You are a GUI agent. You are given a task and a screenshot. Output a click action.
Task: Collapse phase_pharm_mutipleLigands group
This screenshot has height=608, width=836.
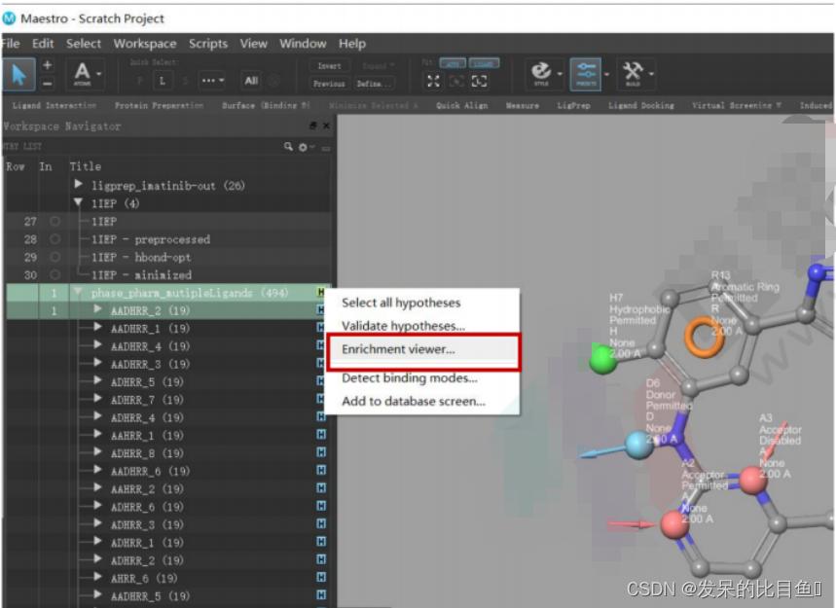coord(79,292)
